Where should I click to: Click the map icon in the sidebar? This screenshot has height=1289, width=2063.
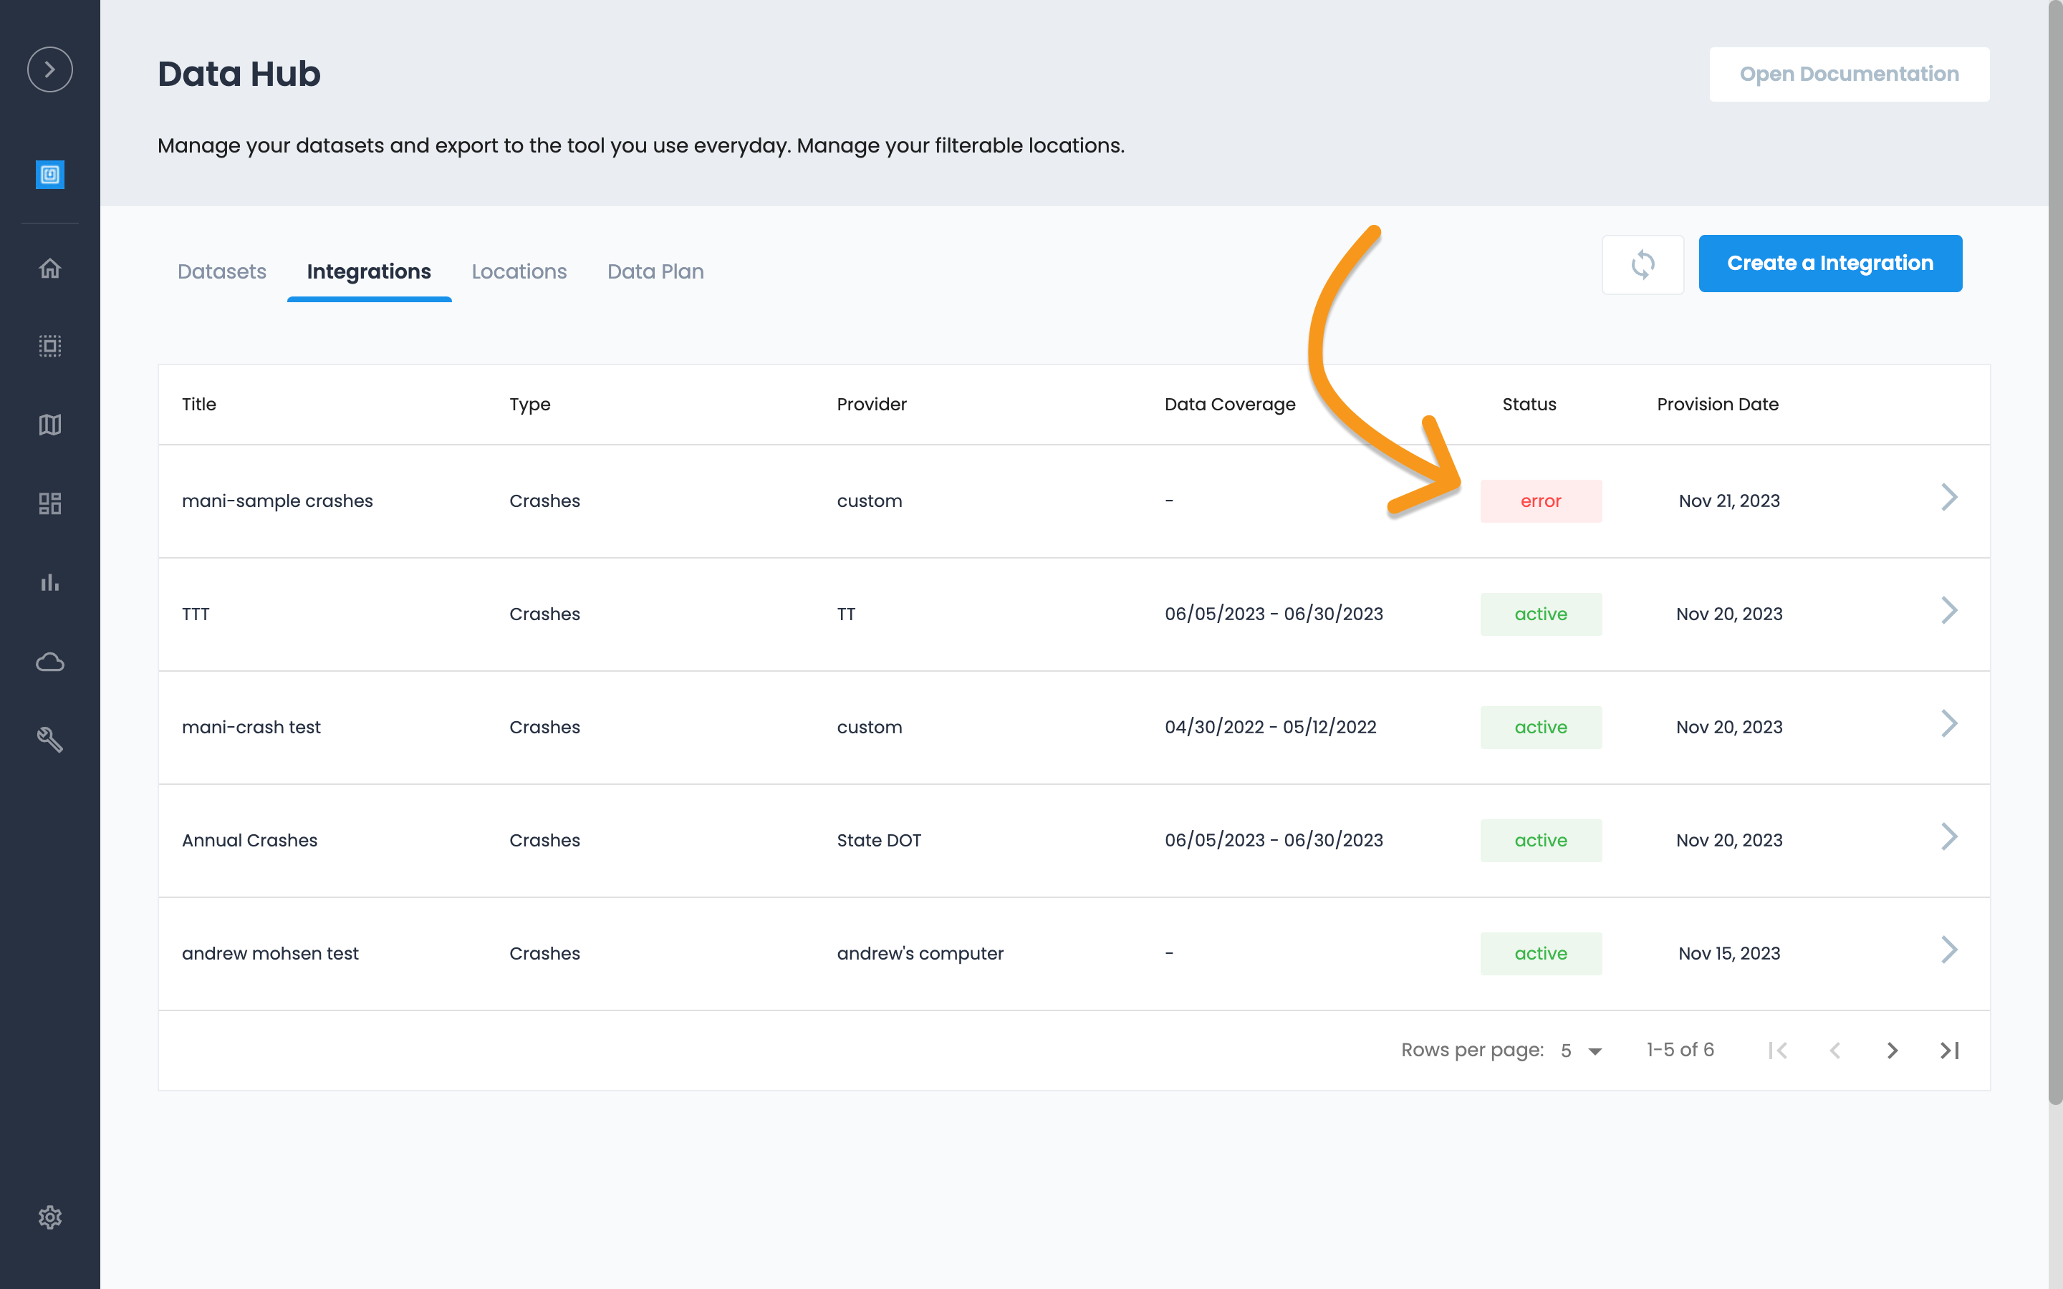49,425
